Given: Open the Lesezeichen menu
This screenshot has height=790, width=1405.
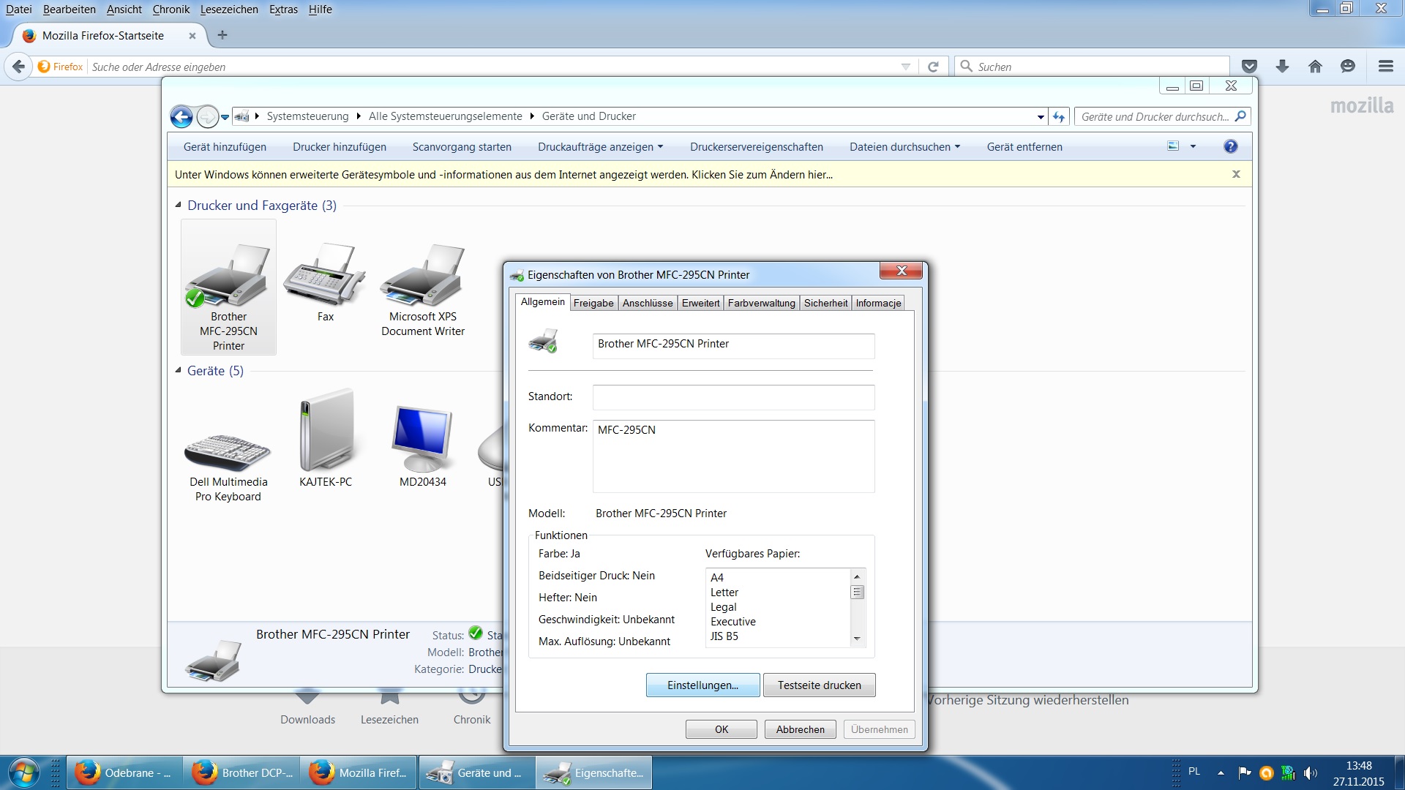Looking at the screenshot, I should coord(229,10).
